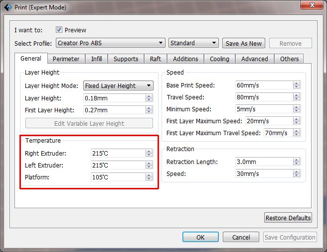327x252 pixels.
Task: Increase Base Print Speed spinner
Action: (297, 84)
